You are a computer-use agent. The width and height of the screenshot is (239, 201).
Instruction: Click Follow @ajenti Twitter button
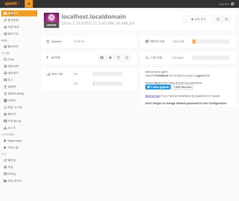click(x=158, y=87)
